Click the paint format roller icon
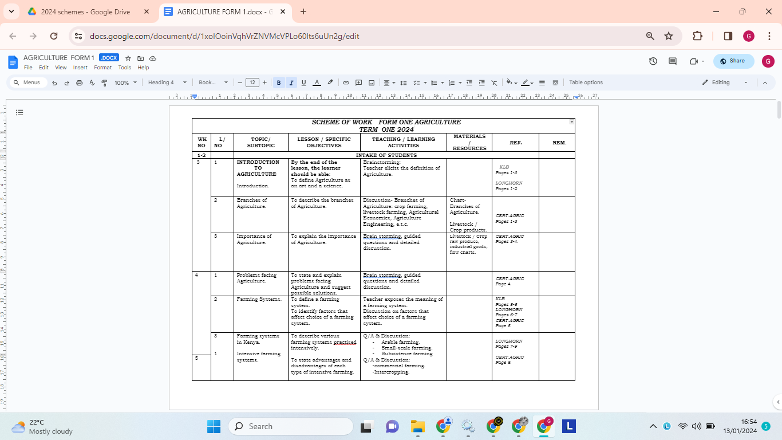 pyautogui.click(x=104, y=82)
